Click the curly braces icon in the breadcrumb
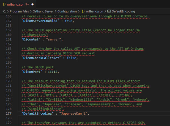This screenshot has width=170, height=126. 84,11
